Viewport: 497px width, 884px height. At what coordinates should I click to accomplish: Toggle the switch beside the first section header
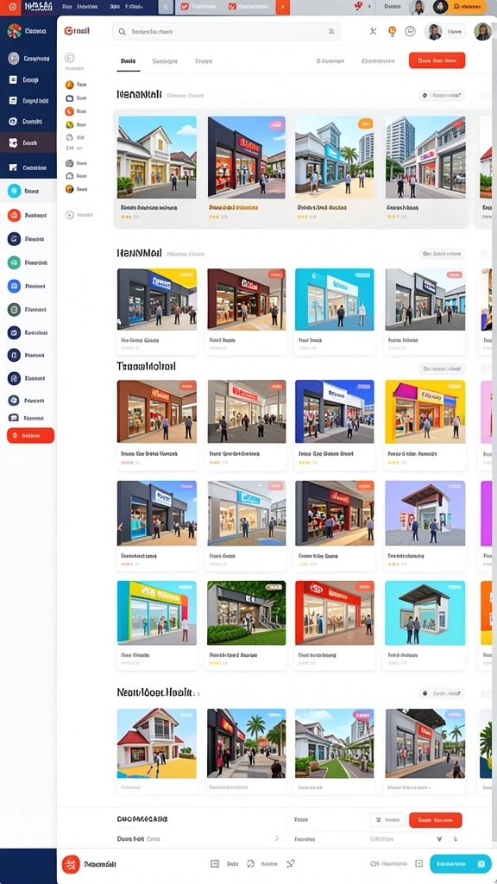tap(487, 97)
